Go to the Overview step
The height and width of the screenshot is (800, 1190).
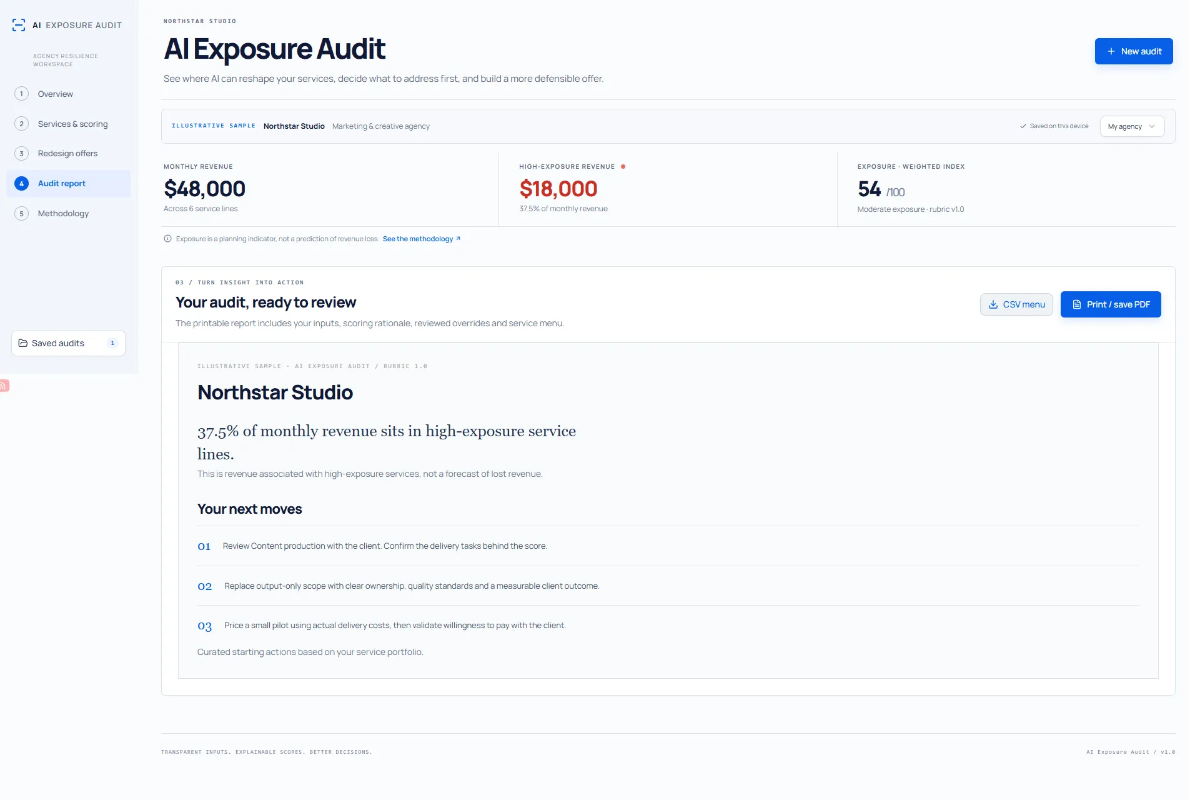pos(69,94)
